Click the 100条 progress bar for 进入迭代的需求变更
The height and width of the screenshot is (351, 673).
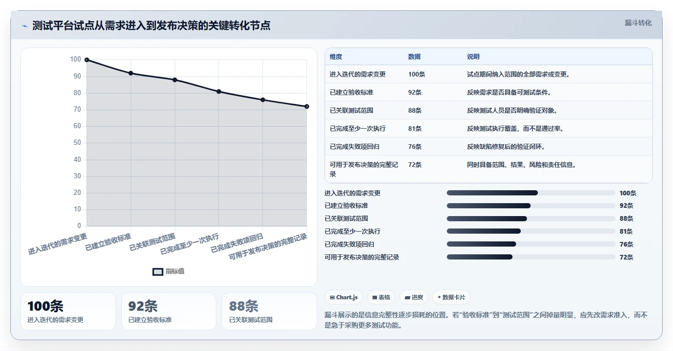click(531, 193)
